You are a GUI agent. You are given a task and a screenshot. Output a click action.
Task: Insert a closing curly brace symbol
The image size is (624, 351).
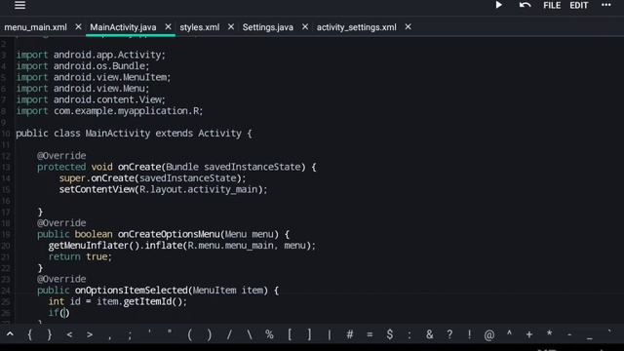[50, 334]
